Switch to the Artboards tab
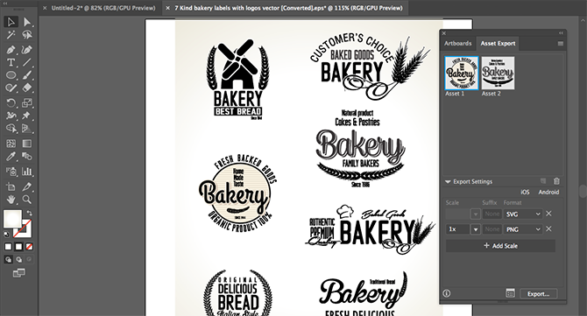Viewport: 587px width, 316px height. pos(457,44)
